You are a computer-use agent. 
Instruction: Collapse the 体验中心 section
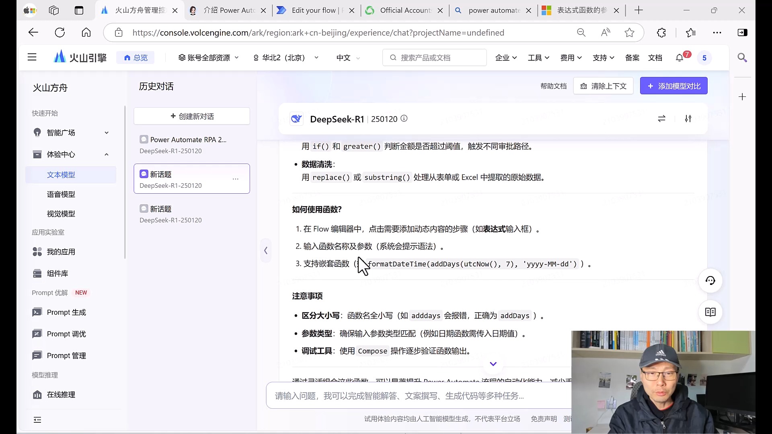[x=107, y=154]
